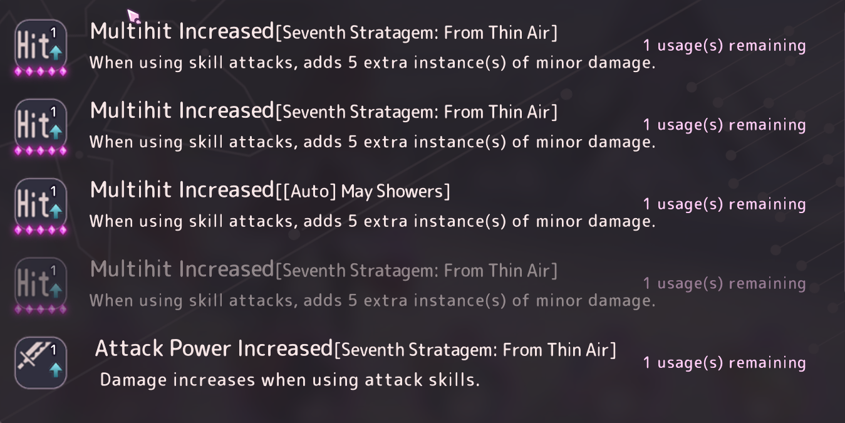Screen dimensions: 845x423
Task: Click the Attack Power Increased title text
Action: pos(356,348)
